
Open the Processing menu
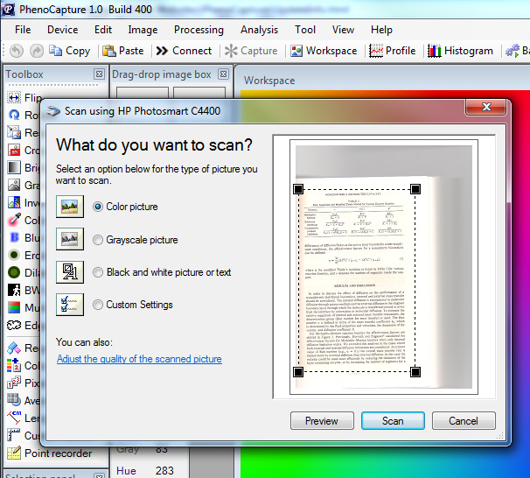(x=199, y=30)
